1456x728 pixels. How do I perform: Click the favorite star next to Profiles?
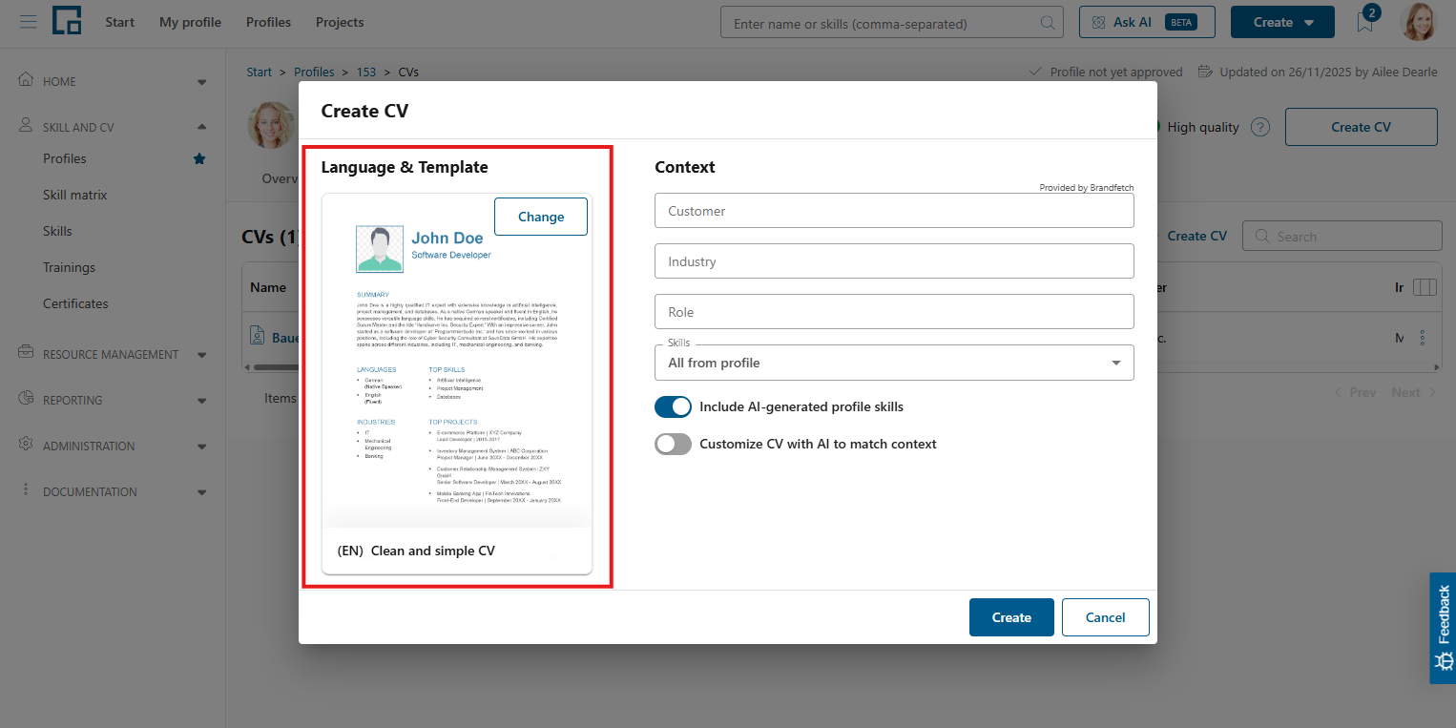[x=199, y=158]
